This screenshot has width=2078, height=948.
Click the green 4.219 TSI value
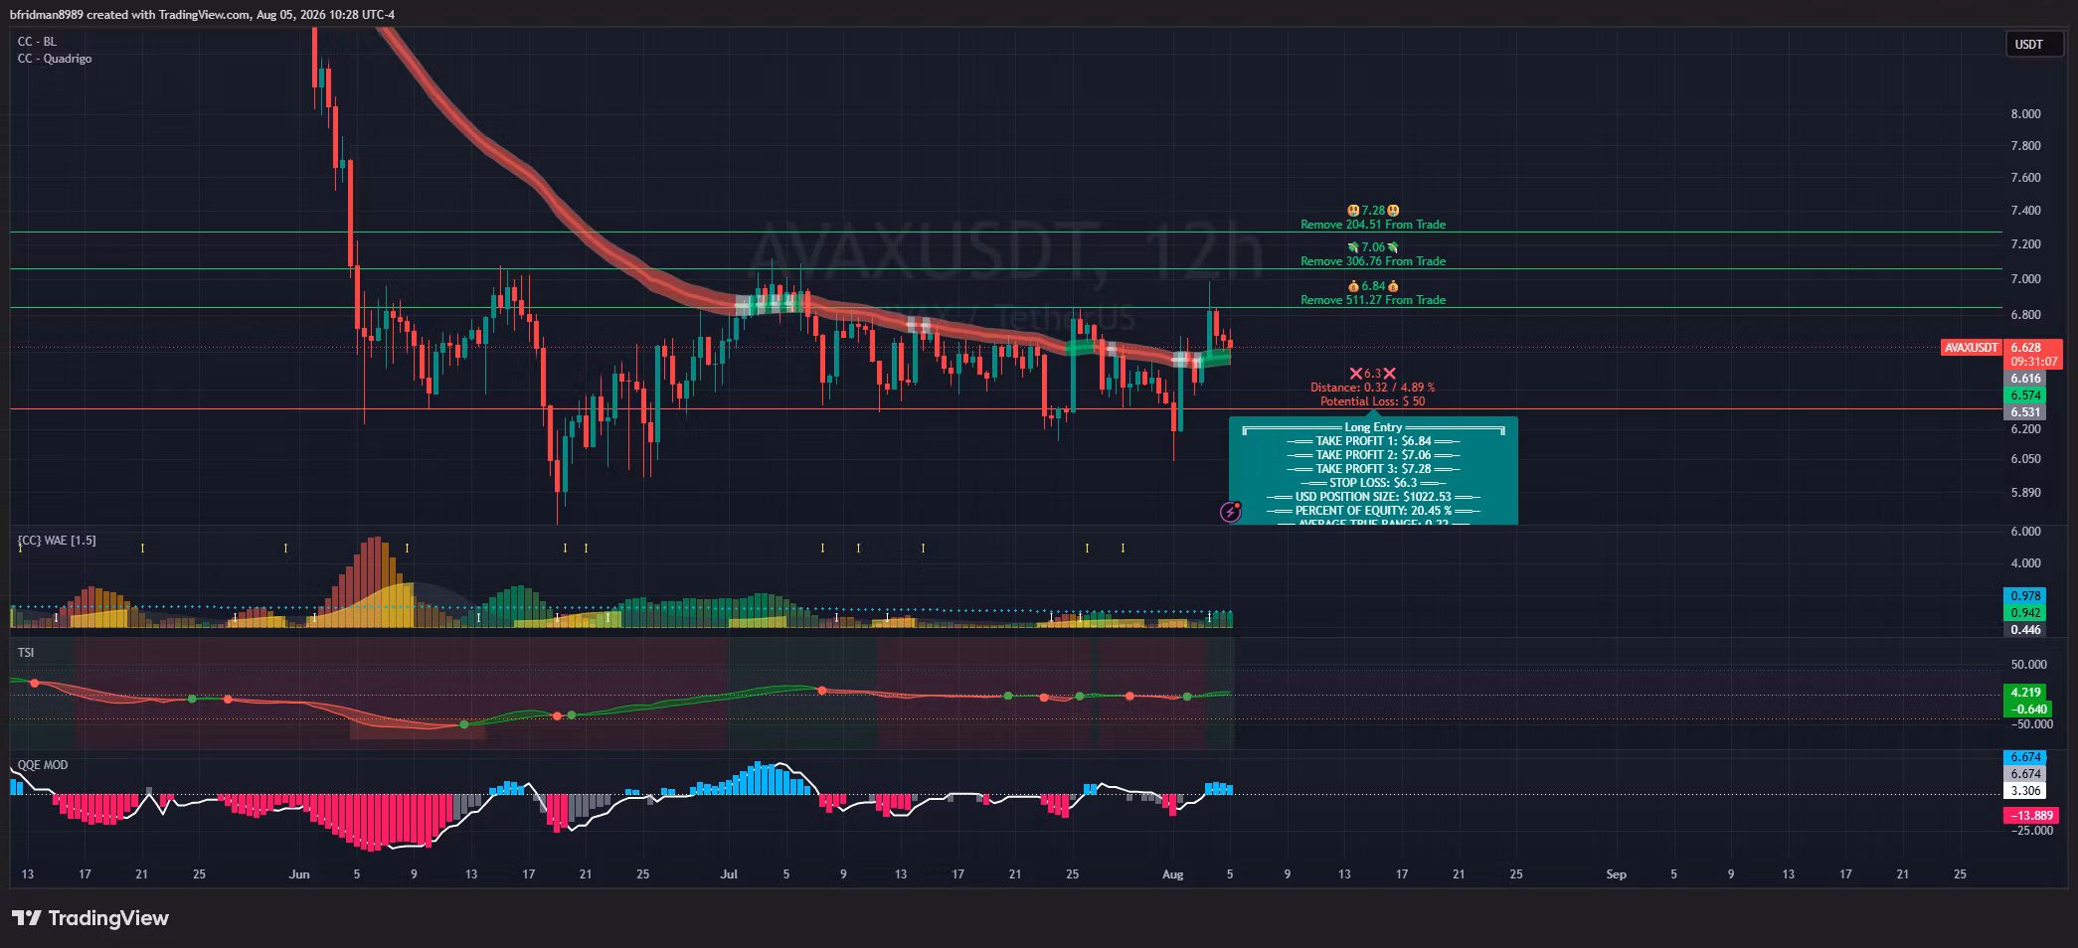point(2025,693)
